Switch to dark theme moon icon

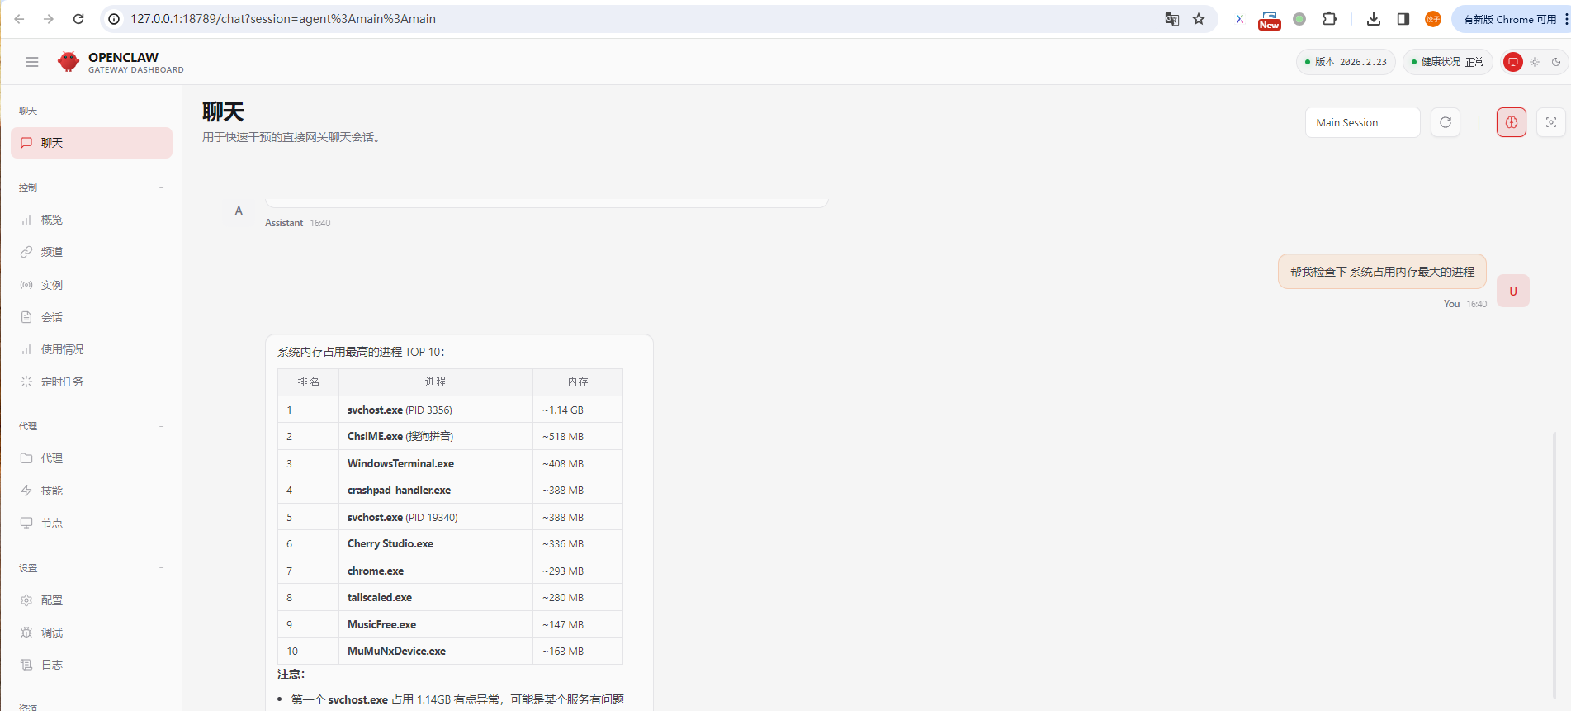tap(1556, 62)
